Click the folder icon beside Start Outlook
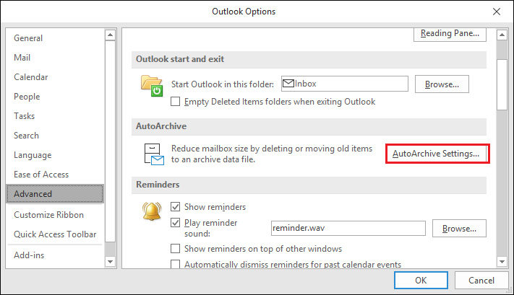Screen dimensions: 514x295 153,85
